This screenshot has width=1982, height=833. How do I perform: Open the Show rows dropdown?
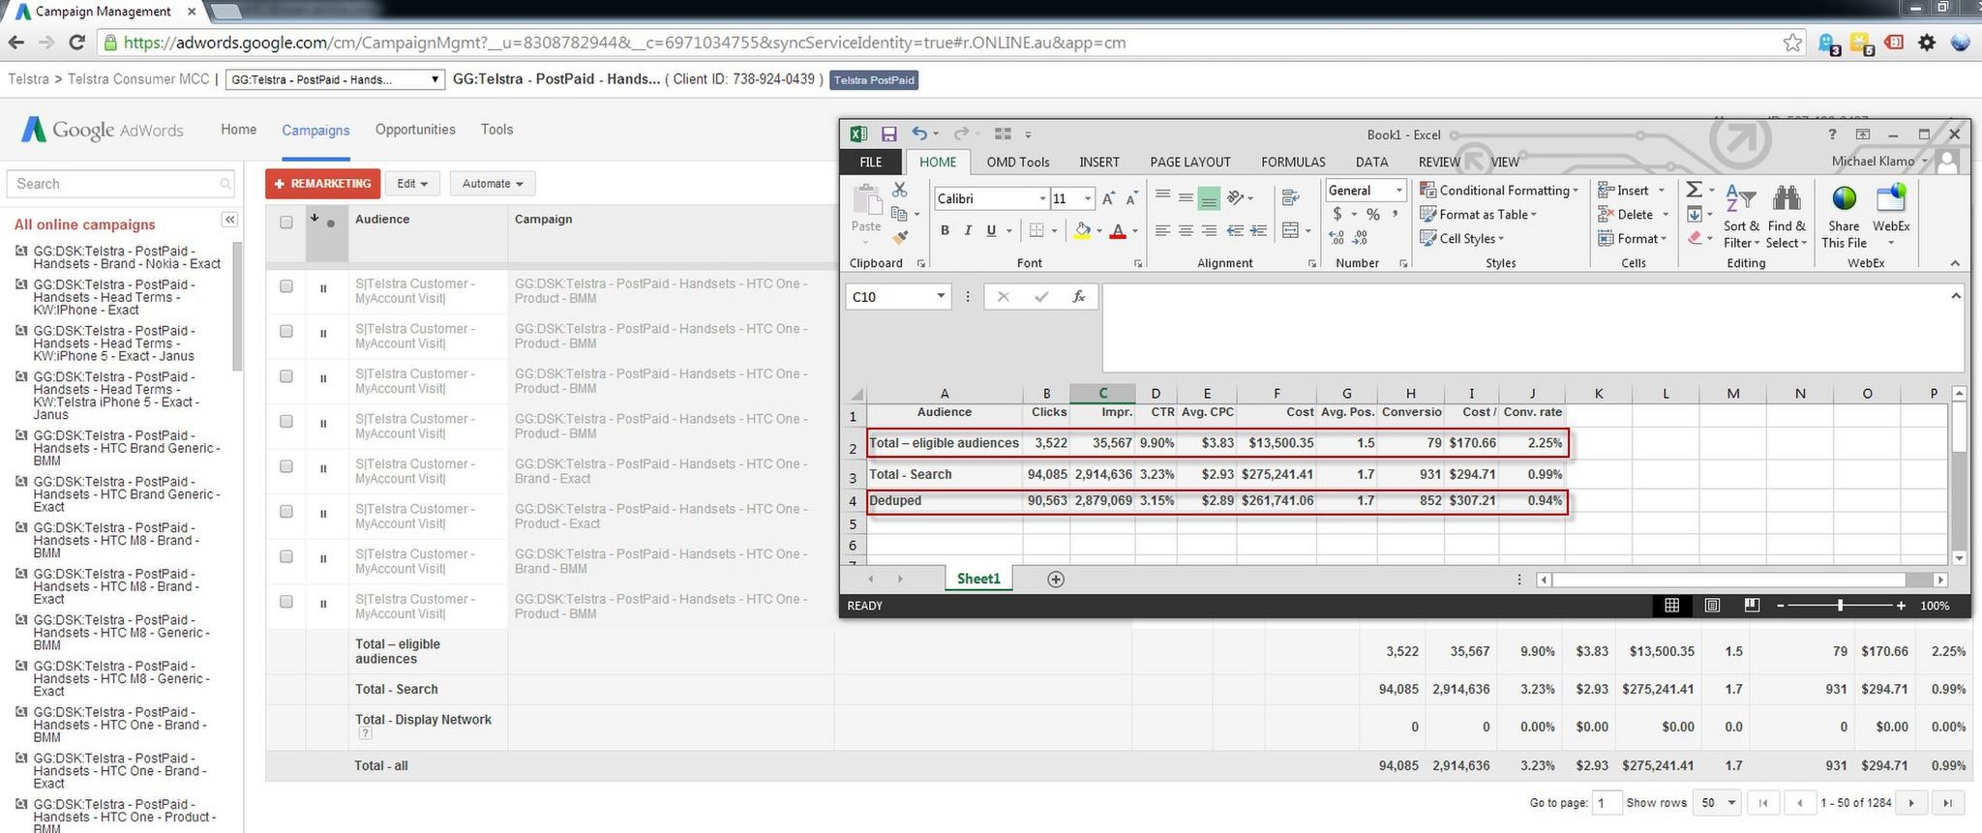pyautogui.click(x=1719, y=802)
